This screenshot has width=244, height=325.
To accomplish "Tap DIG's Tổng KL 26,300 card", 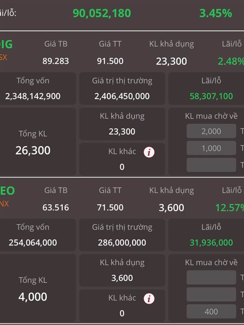I will [33, 142].
